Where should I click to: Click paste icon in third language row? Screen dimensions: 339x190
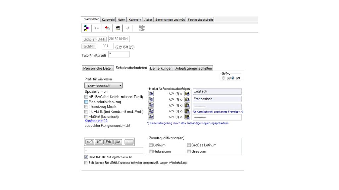point(187,105)
